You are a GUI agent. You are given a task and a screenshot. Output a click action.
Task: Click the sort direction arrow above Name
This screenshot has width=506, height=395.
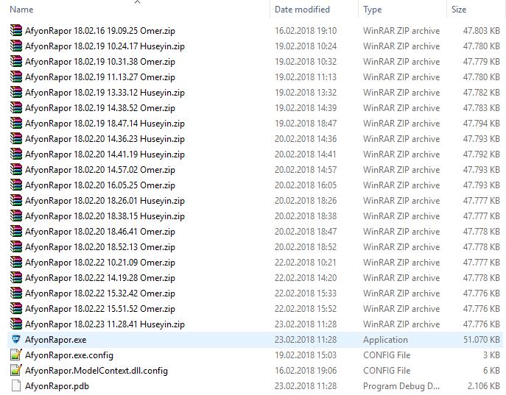pyautogui.click(x=138, y=2)
